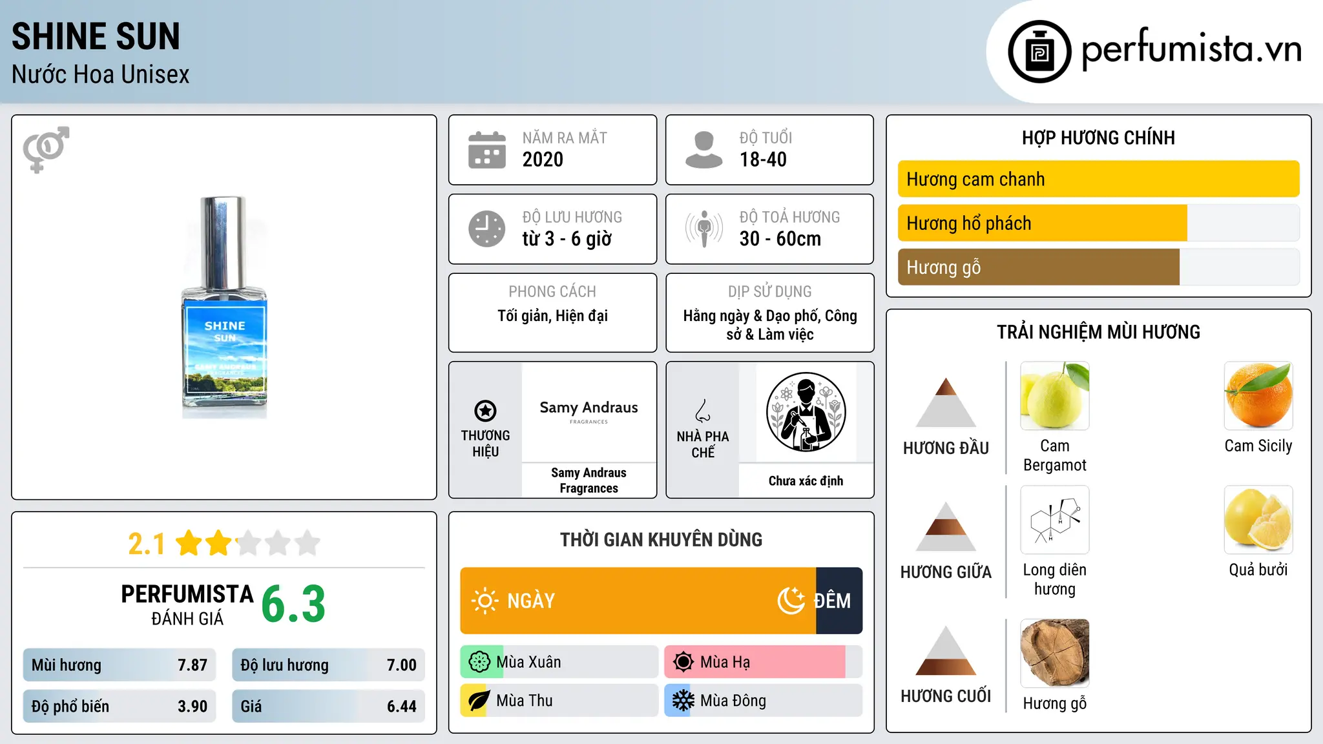This screenshot has height=744, width=1323.
Task: Click the Mùa Đông season bar
Action: pos(764,701)
